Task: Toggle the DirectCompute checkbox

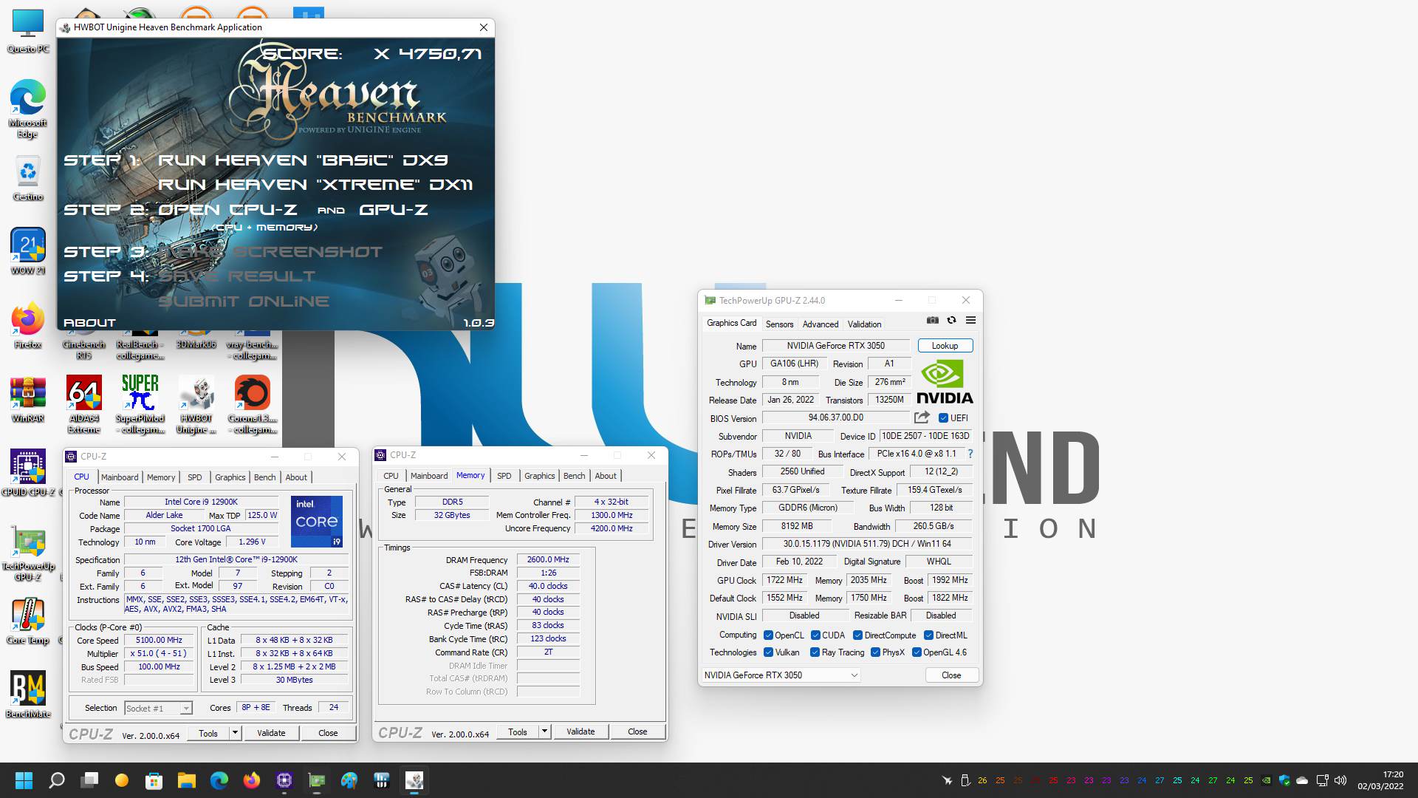Action: click(x=857, y=635)
